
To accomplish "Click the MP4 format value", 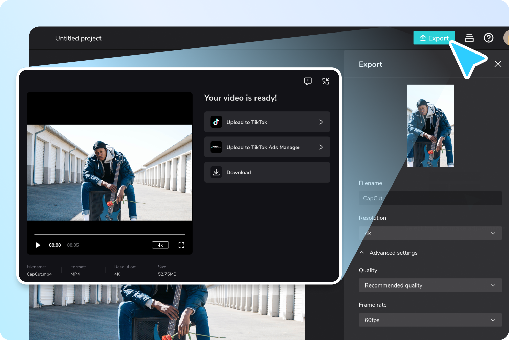I will pos(75,274).
